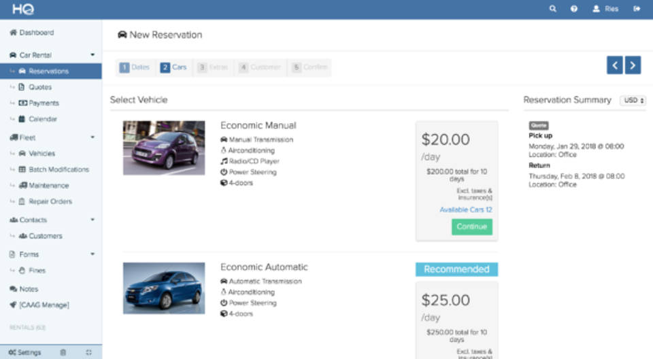Open the Available Cars 12 link

(465, 210)
